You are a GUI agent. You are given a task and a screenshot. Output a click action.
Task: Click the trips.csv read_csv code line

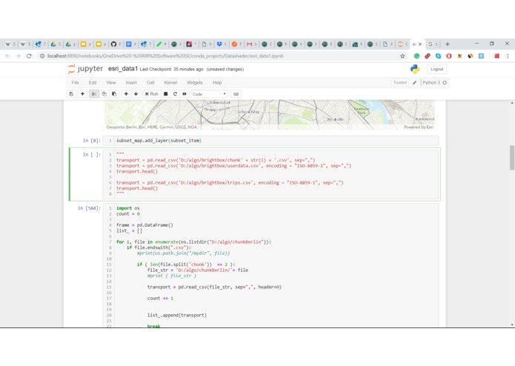click(230, 182)
